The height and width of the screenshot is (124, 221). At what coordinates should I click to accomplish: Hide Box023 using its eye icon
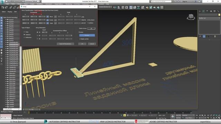point(6,20)
